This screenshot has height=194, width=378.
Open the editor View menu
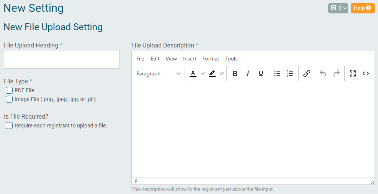[172, 59]
